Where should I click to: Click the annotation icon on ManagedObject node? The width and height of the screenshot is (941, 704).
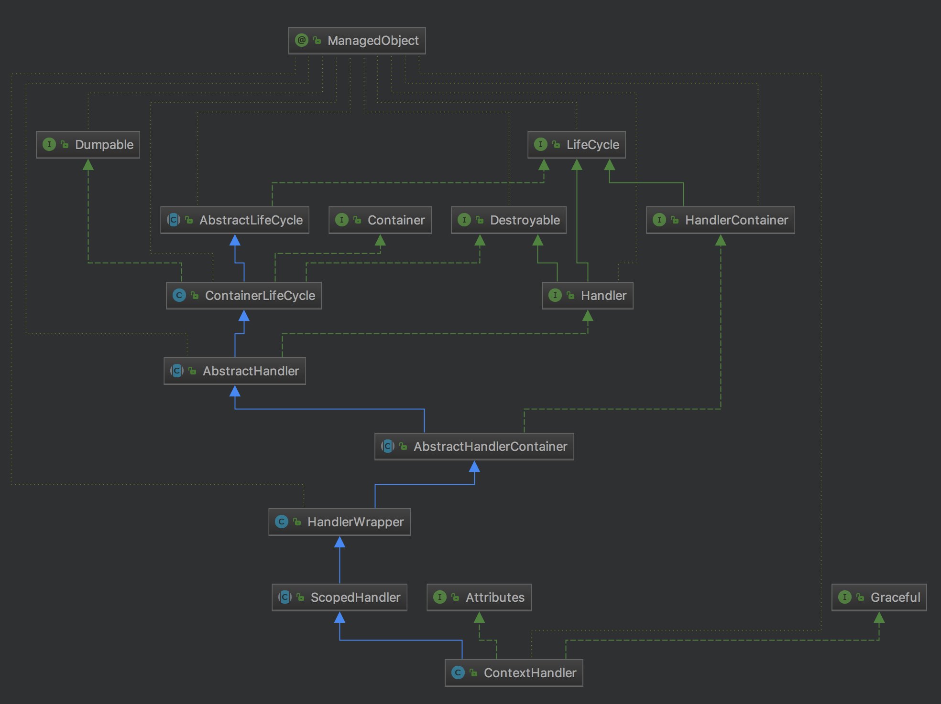(x=302, y=40)
